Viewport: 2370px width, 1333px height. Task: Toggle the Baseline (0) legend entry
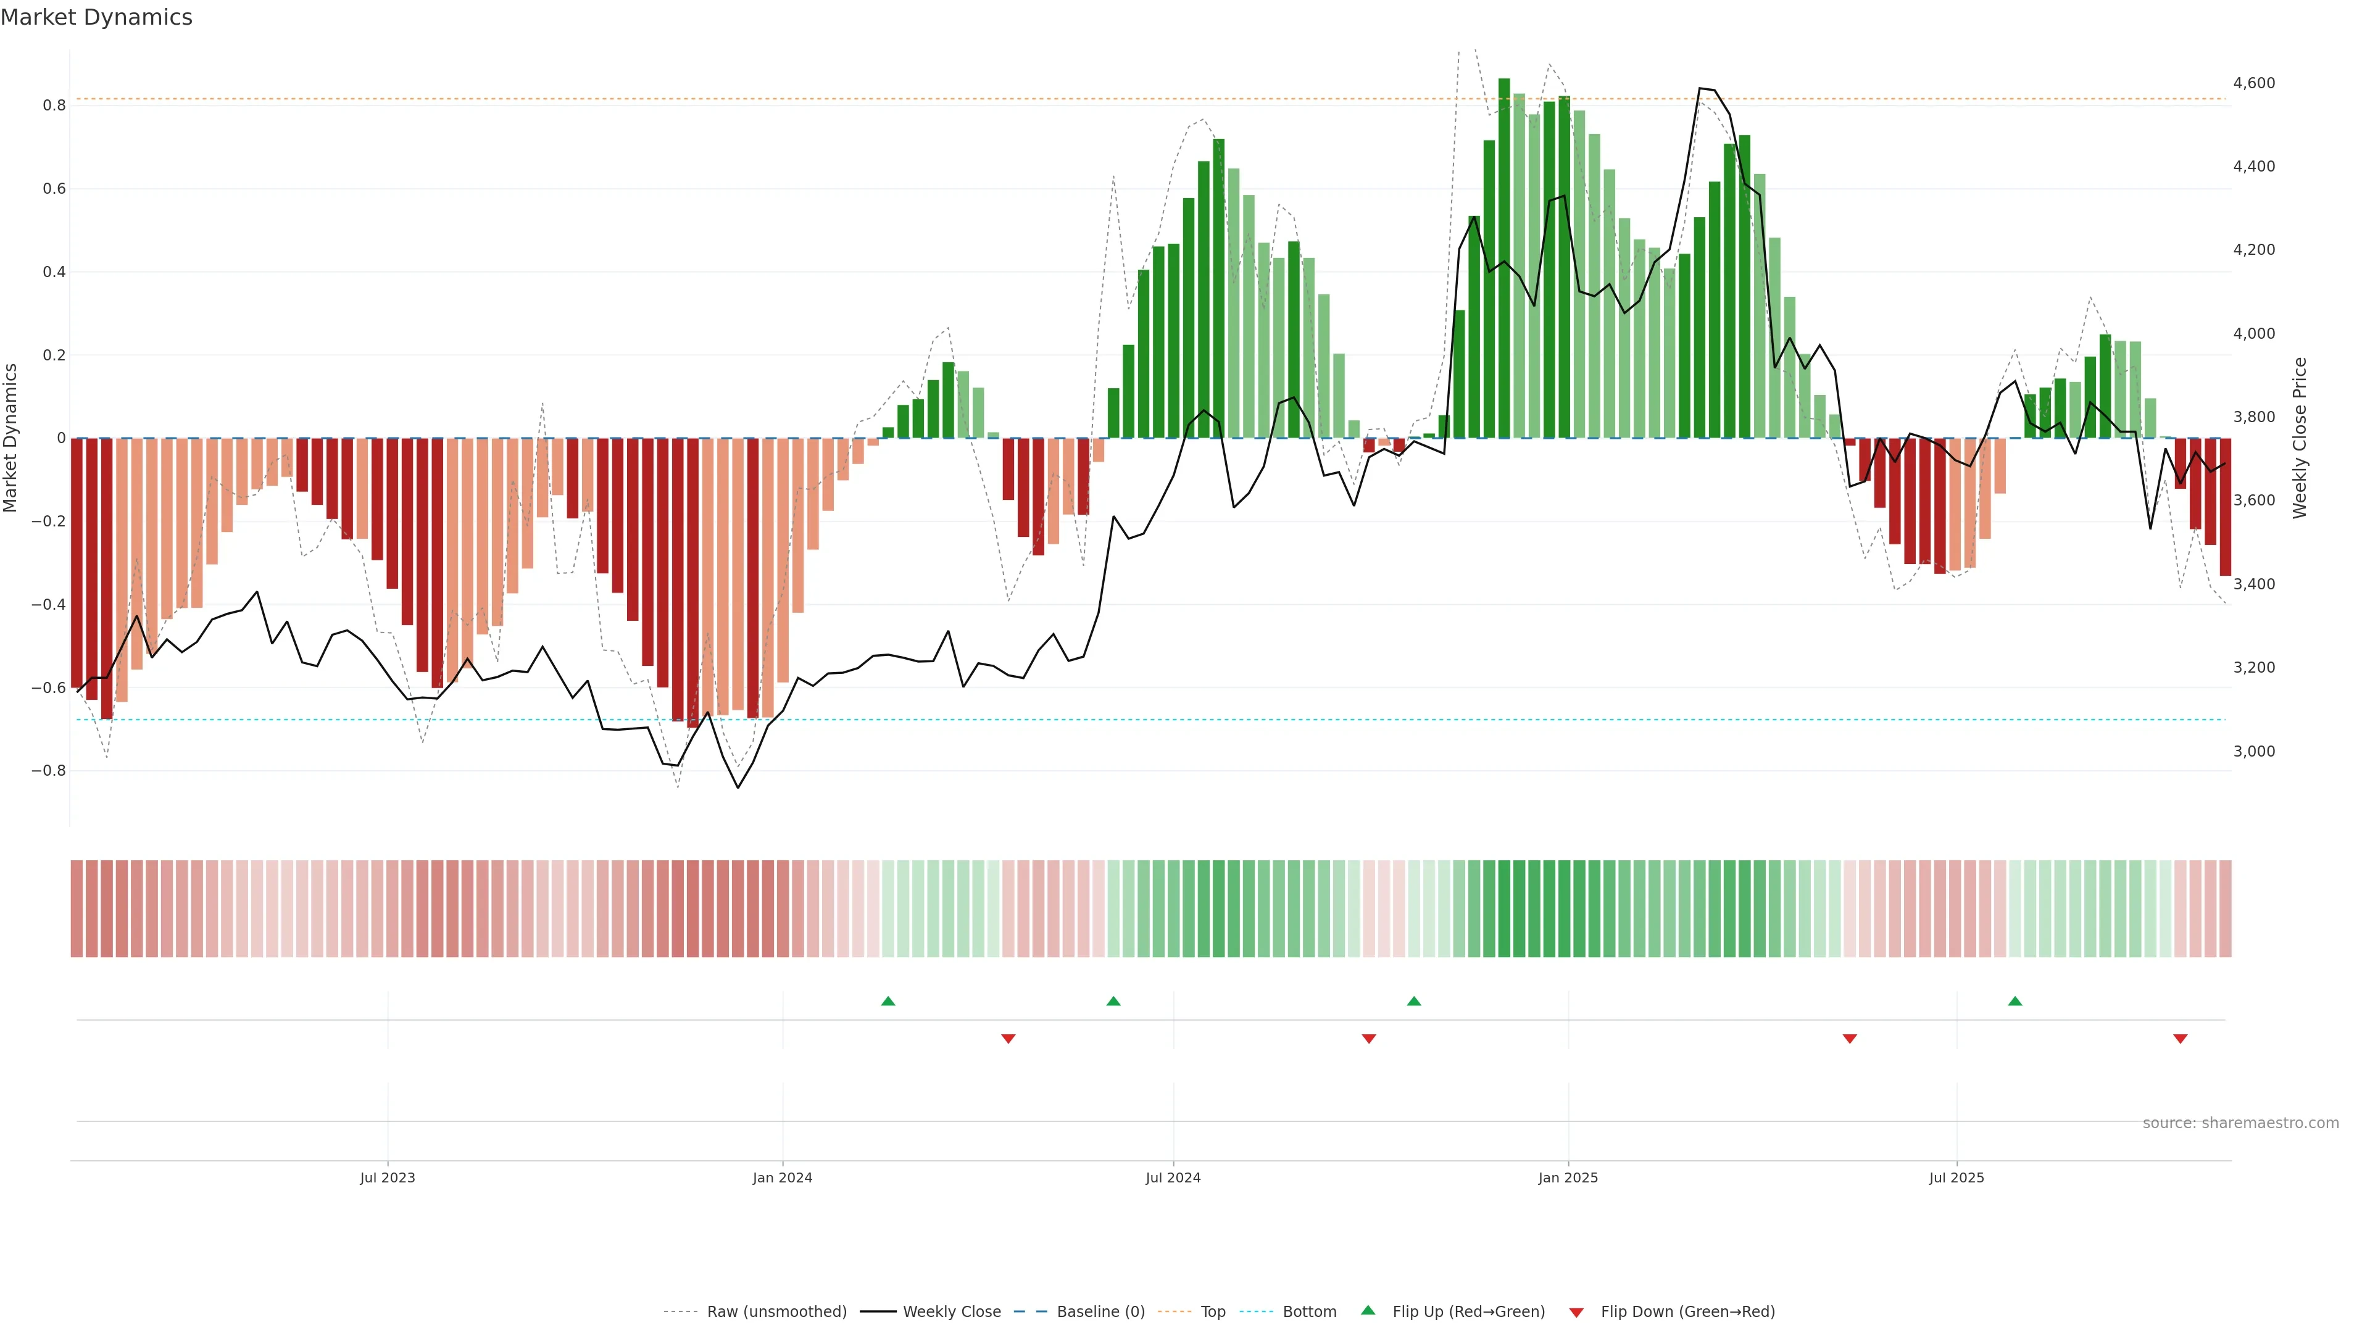pos(1100,1312)
